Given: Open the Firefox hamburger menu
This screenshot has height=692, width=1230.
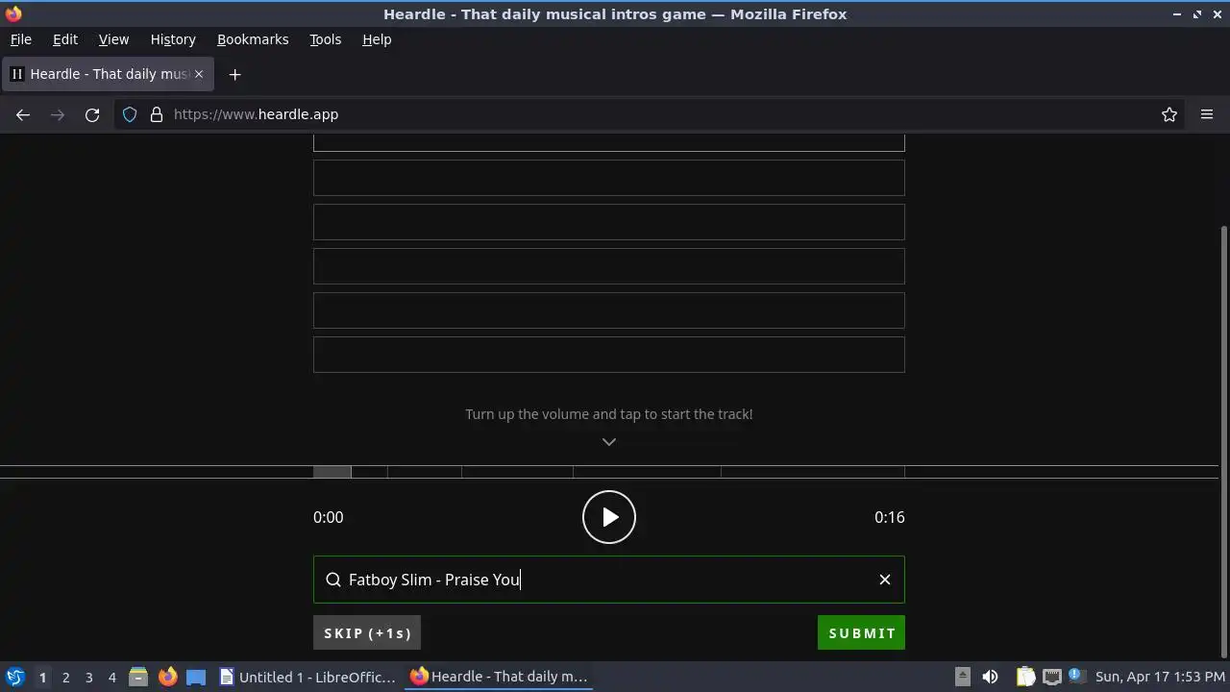Looking at the screenshot, I should click(x=1207, y=114).
